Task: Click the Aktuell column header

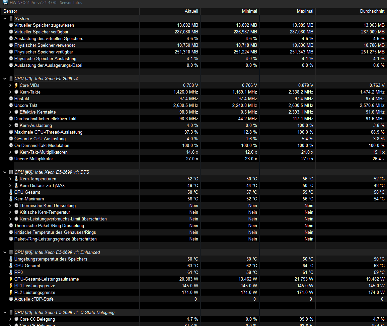Action: click(170, 11)
